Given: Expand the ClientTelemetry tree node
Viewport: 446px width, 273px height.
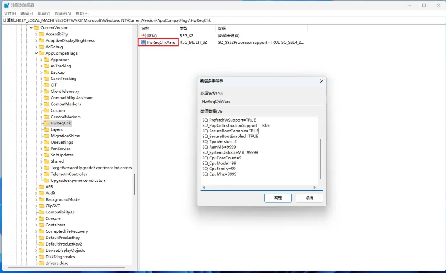Looking at the screenshot, I should (41, 92).
